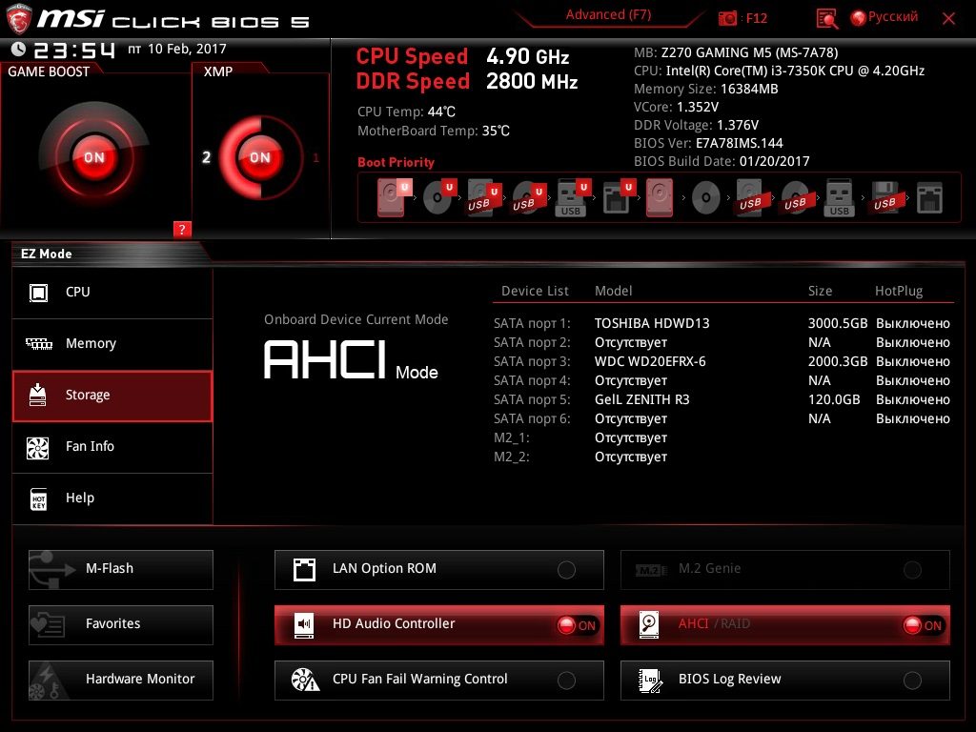Open Favorites

click(x=121, y=624)
